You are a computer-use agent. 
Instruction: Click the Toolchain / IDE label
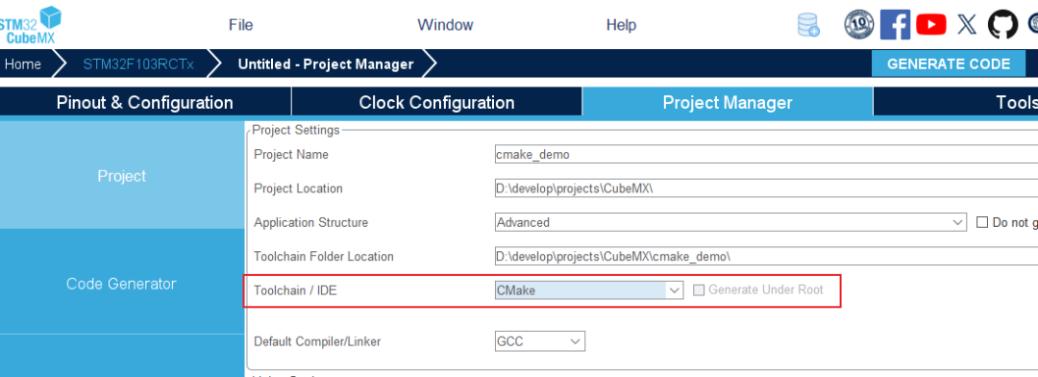295,290
